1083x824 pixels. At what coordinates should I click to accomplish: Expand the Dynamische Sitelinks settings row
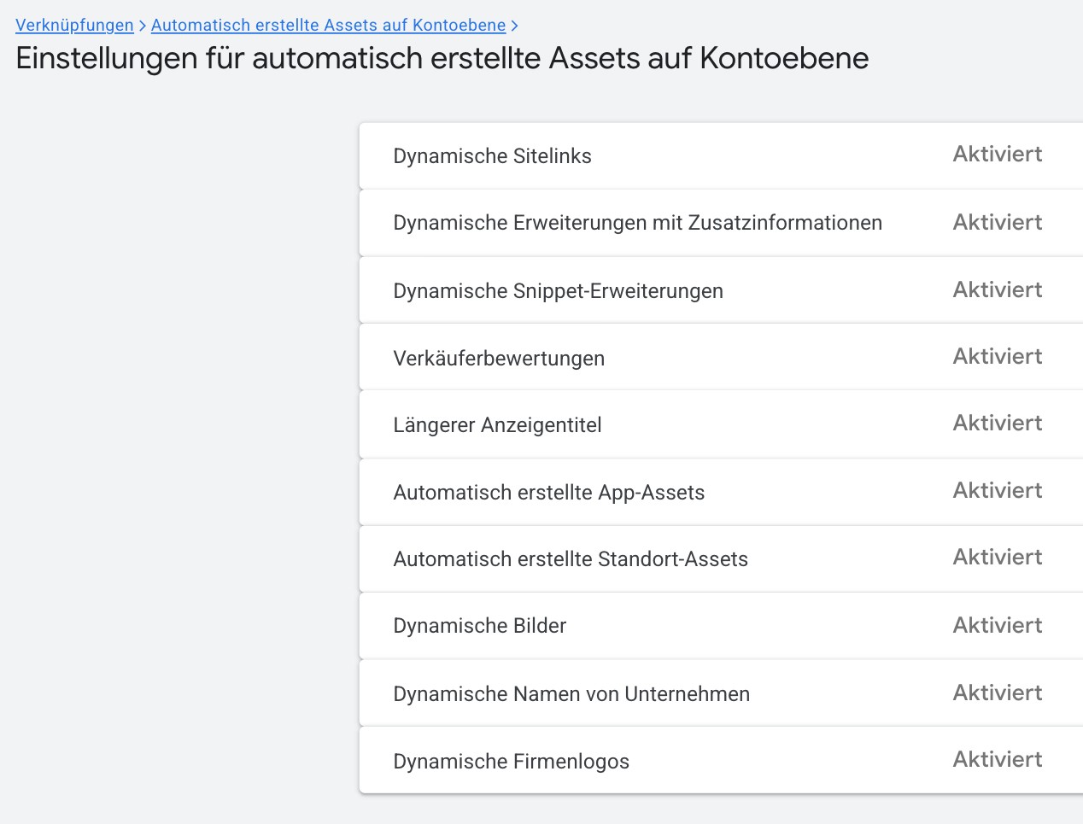[x=492, y=155]
